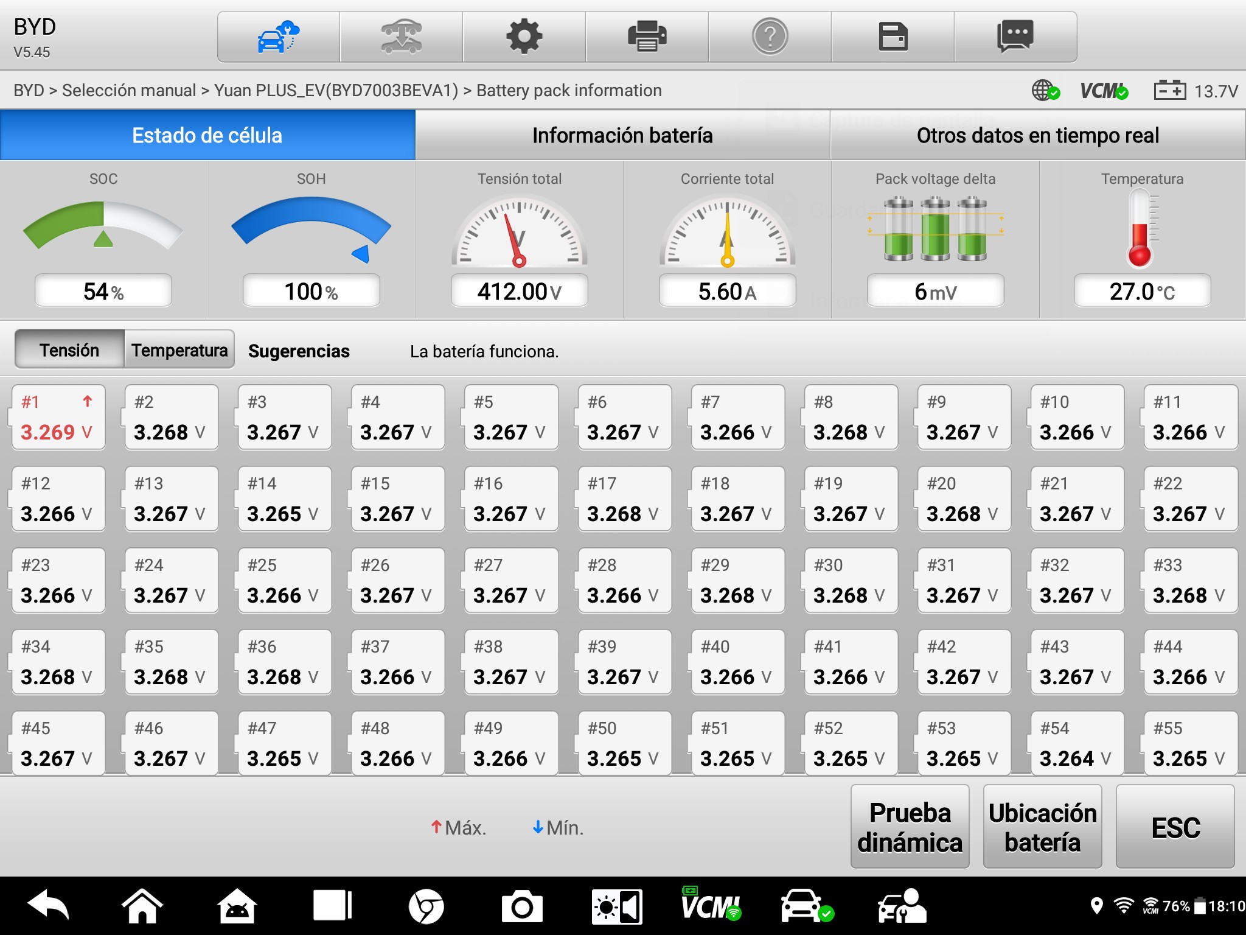Tap the back arrow in navigation bar
The width and height of the screenshot is (1246, 935).
tap(49, 906)
